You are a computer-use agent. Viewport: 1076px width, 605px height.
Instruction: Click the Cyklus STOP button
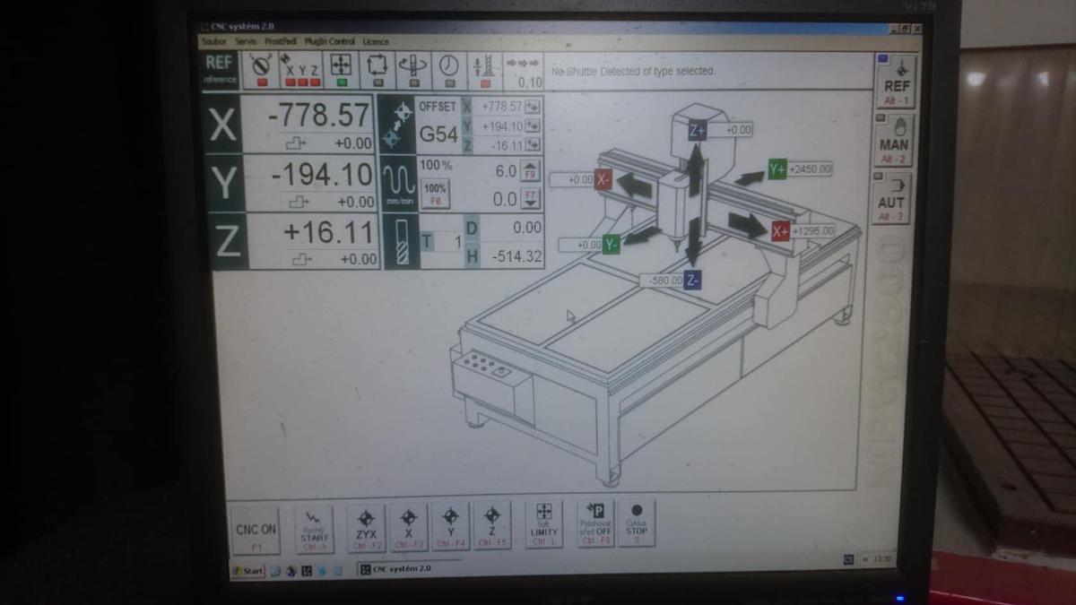(636, 522)
